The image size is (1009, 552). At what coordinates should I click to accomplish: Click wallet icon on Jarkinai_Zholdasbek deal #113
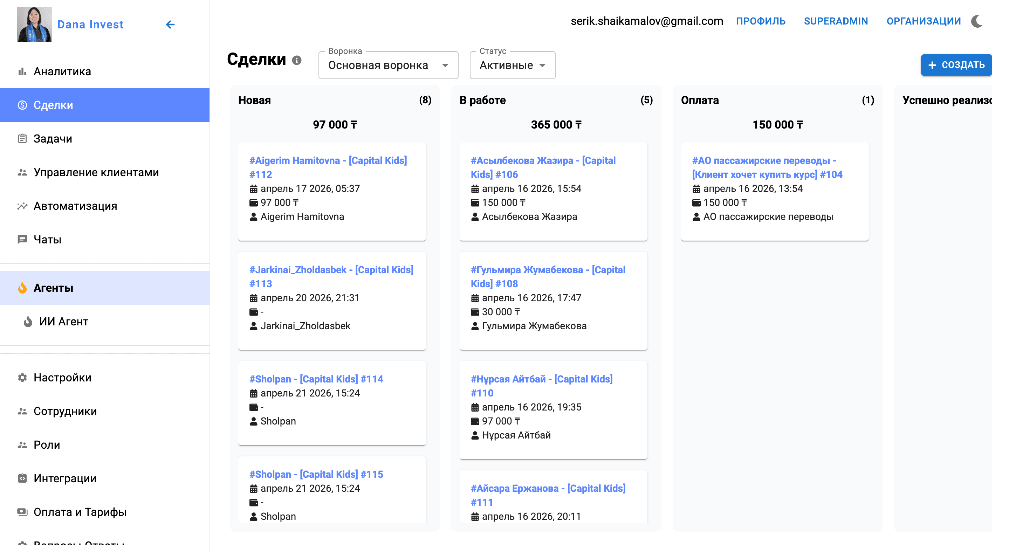(253, 312)
